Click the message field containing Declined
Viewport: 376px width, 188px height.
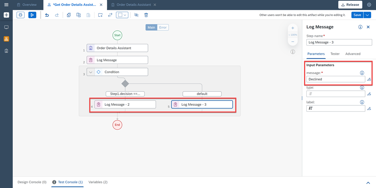pos(336,79)
